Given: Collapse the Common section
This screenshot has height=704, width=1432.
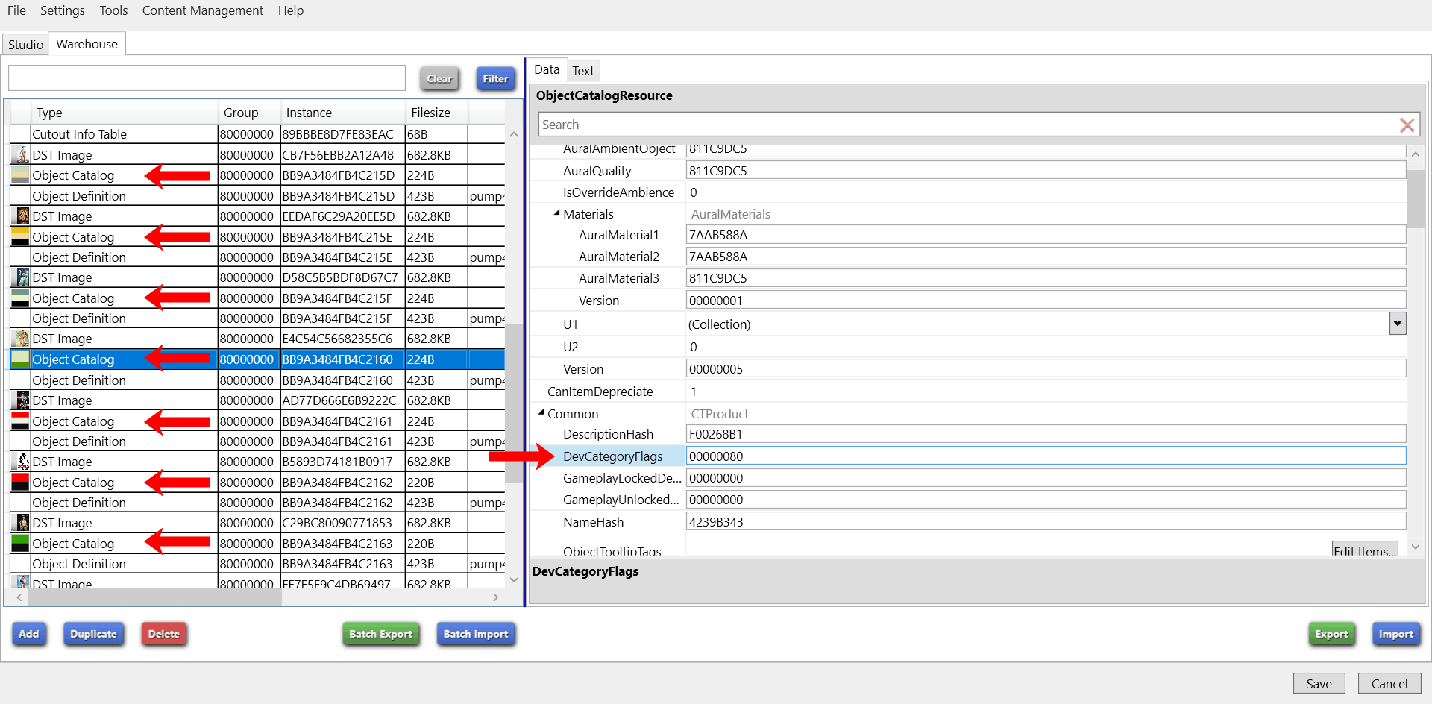Looking at the screenshot, I should tap(541, 412).
